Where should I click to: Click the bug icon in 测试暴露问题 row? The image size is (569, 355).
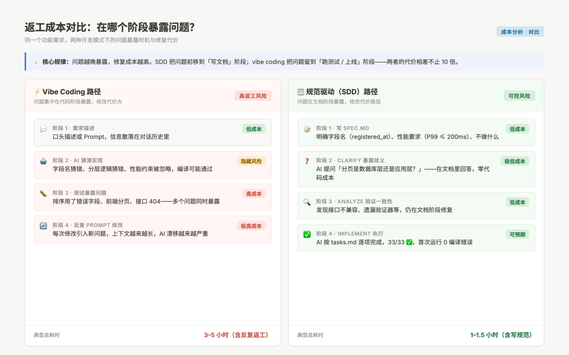click(x=43, y=193)
